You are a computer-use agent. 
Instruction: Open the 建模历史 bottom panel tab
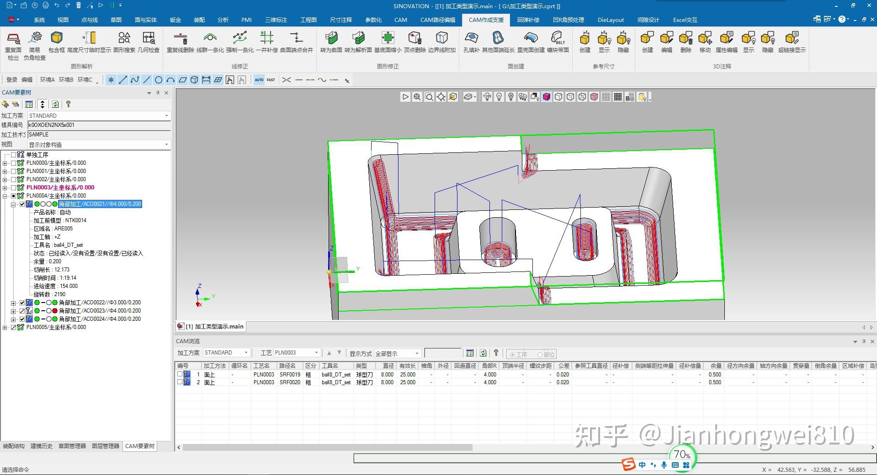[x=42, y=446]
